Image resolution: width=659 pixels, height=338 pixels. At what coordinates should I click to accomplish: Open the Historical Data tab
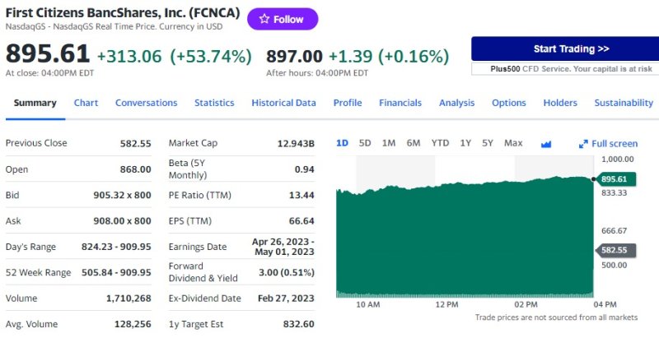point(283,103)
